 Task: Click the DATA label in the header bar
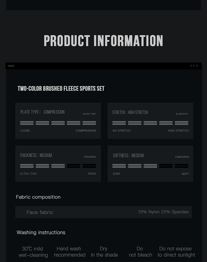coord(11,66)
